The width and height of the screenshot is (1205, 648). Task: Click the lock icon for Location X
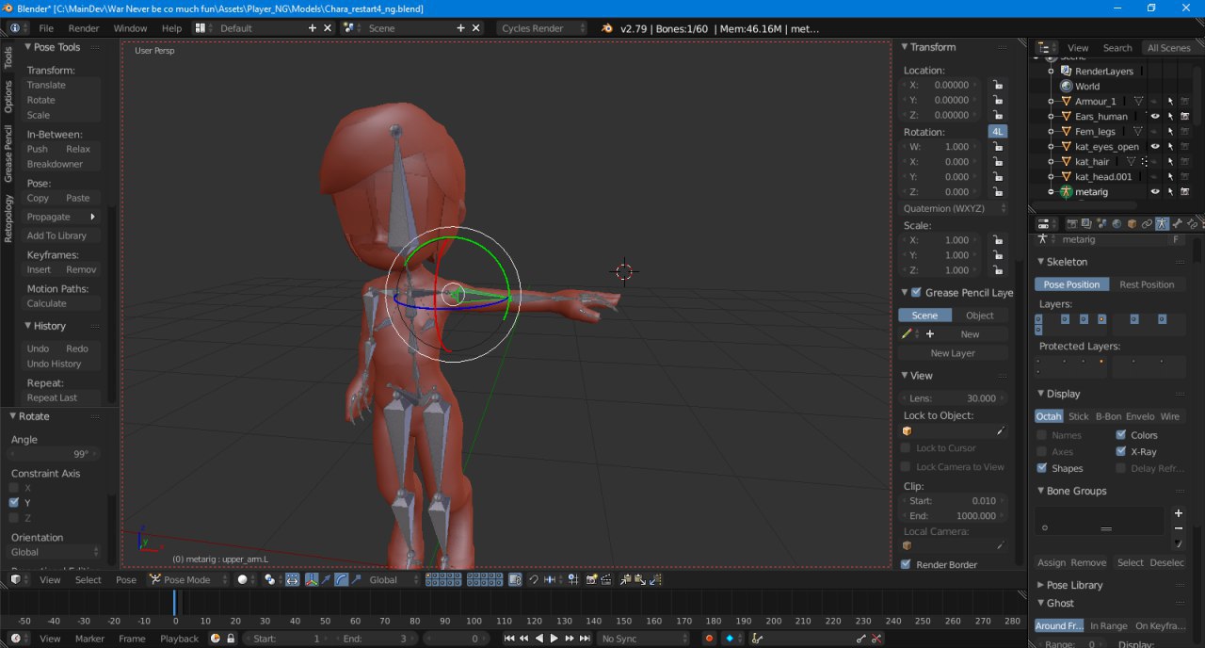(996, 85)
